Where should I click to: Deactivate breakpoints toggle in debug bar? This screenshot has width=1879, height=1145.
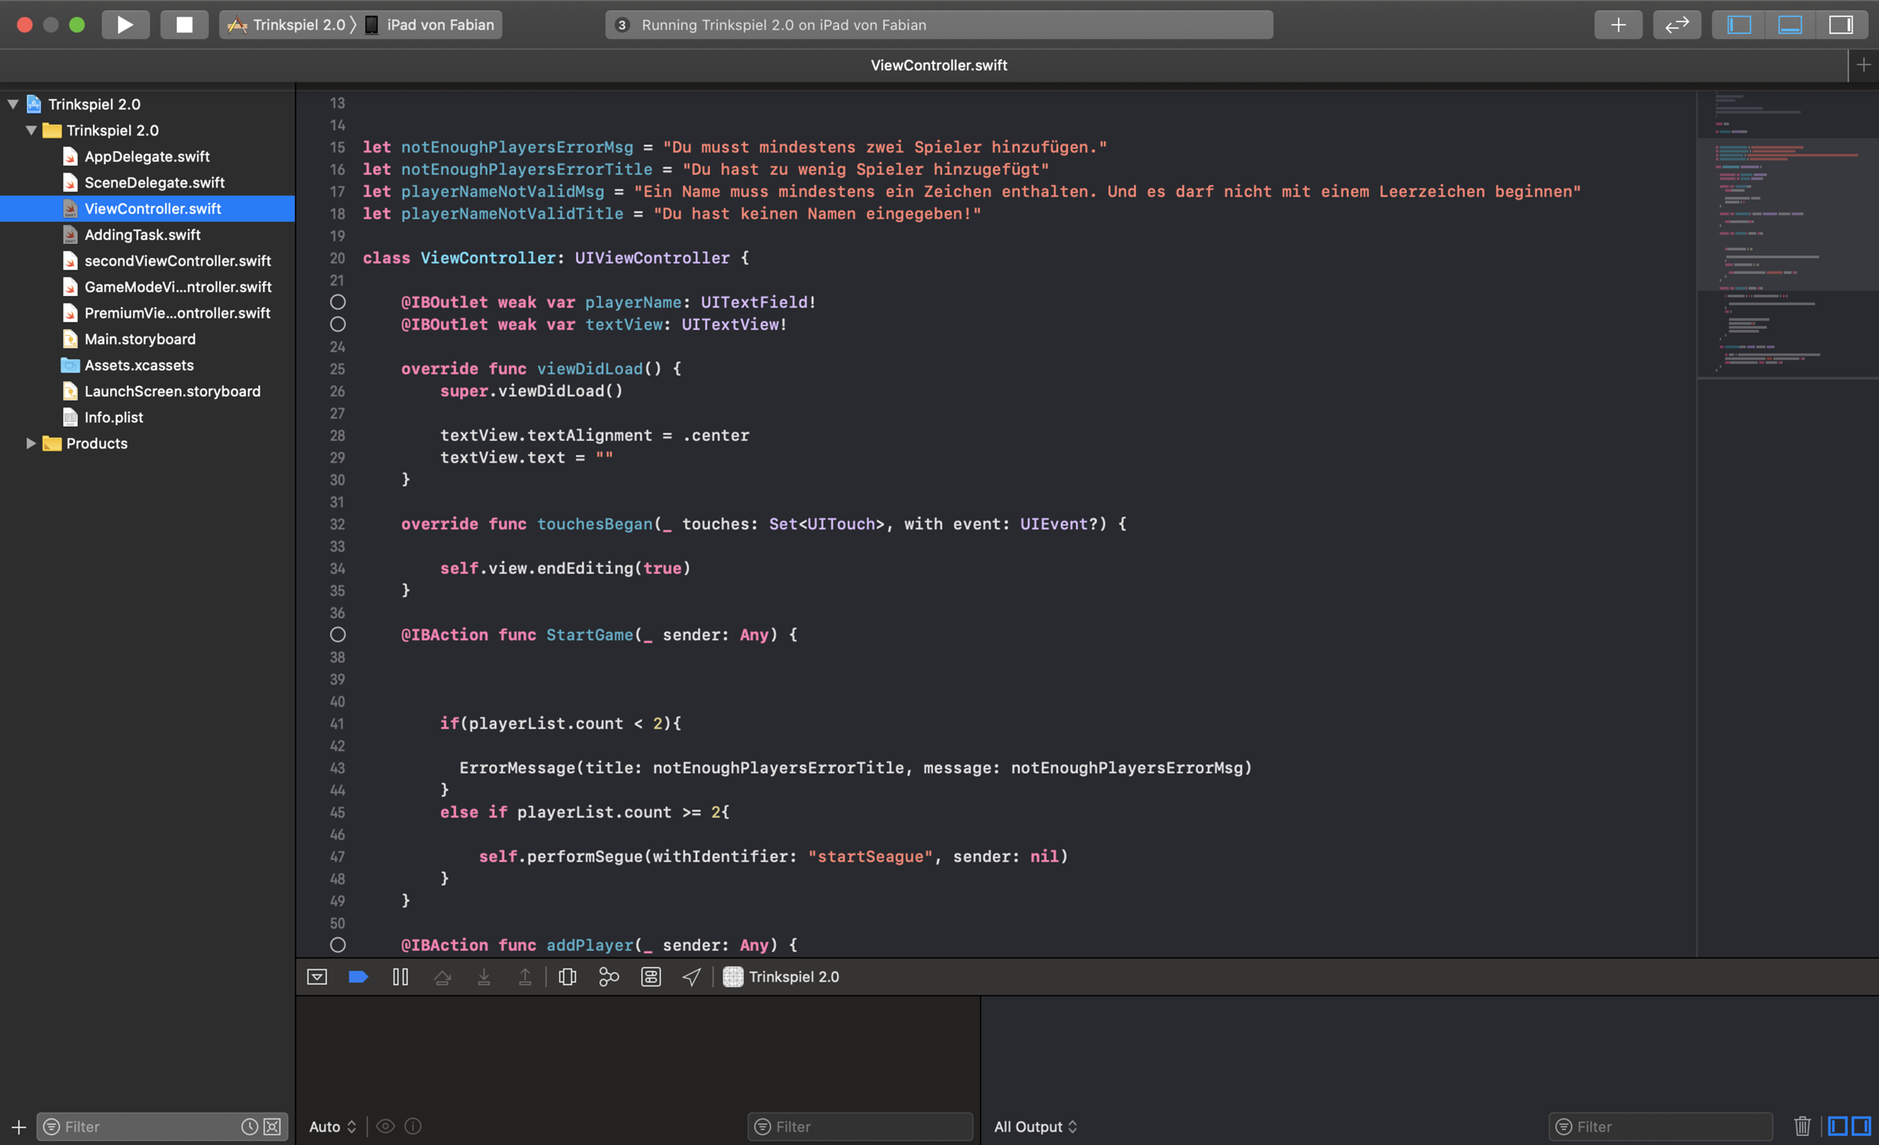point(358,976)
